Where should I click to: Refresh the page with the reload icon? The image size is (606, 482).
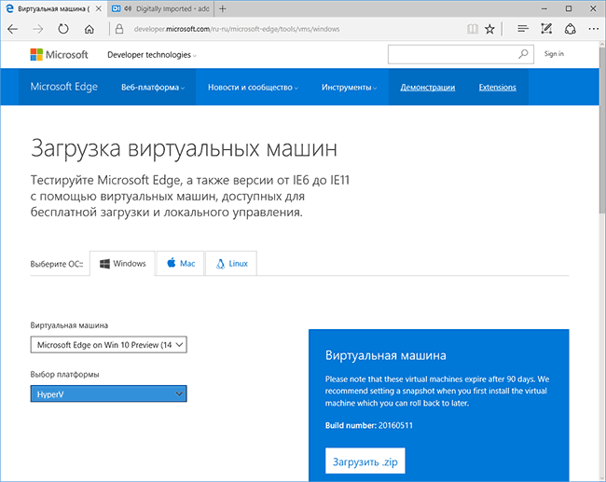pos(63,29)
